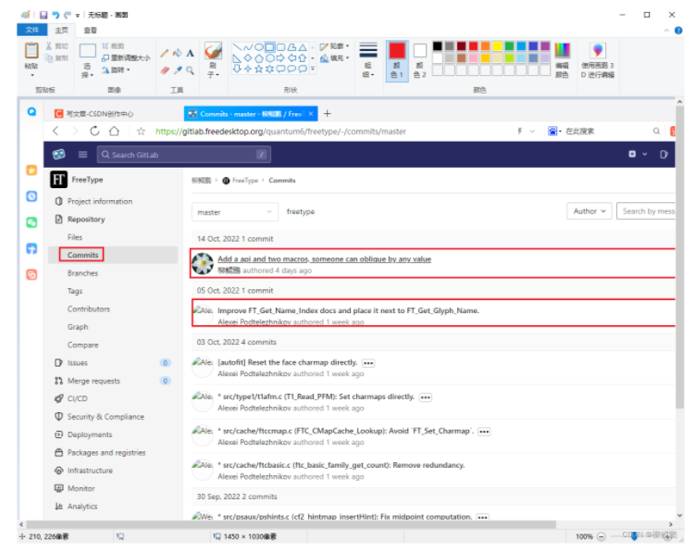Viewport: 695px width, 554px height.
Task: Open Merge requests in GitLab sidebar
Action: pyautogui.click(x=93, y=381)
